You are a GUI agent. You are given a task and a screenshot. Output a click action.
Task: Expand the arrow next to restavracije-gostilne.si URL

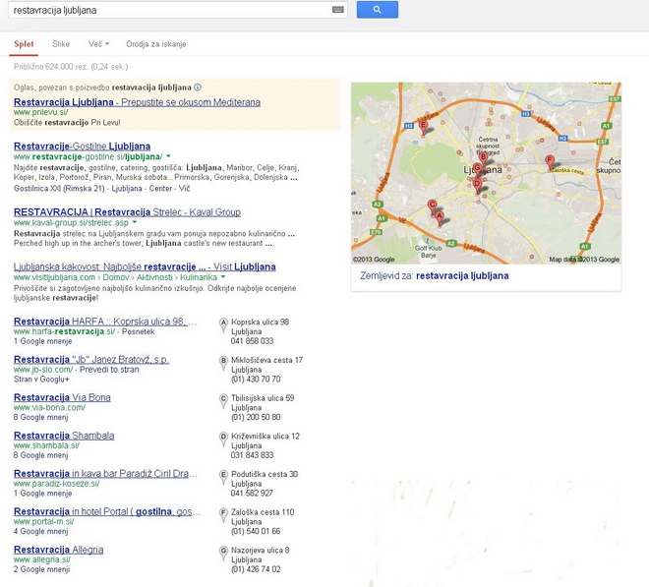pyautogui.click(x=168, y=156)
